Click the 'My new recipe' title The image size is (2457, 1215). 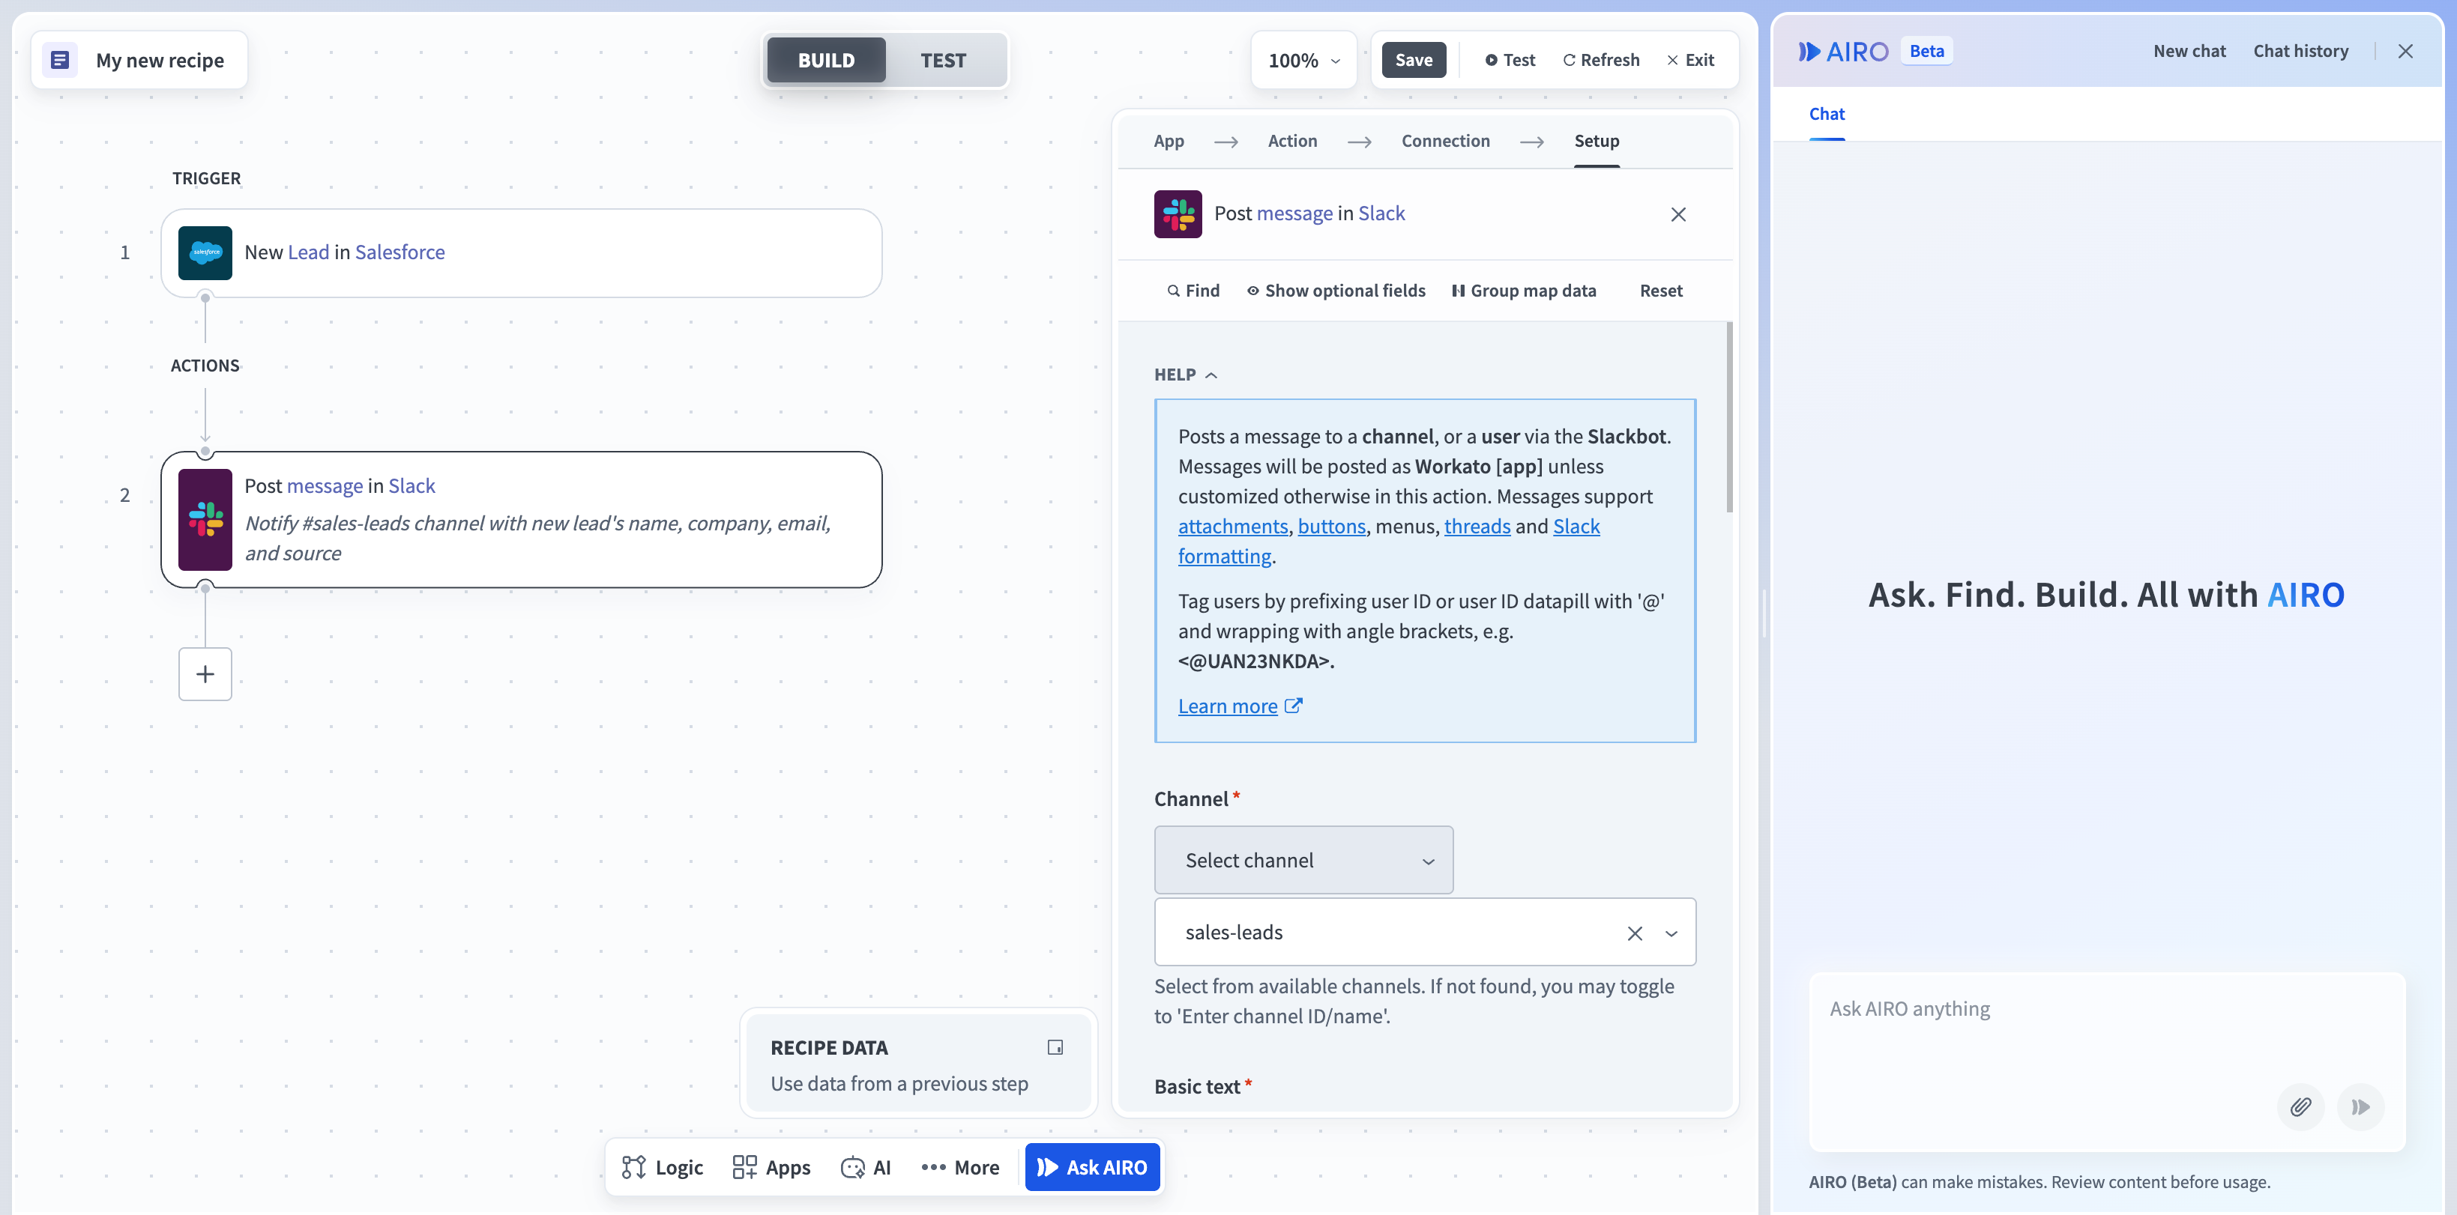click(x=160, y=60)
